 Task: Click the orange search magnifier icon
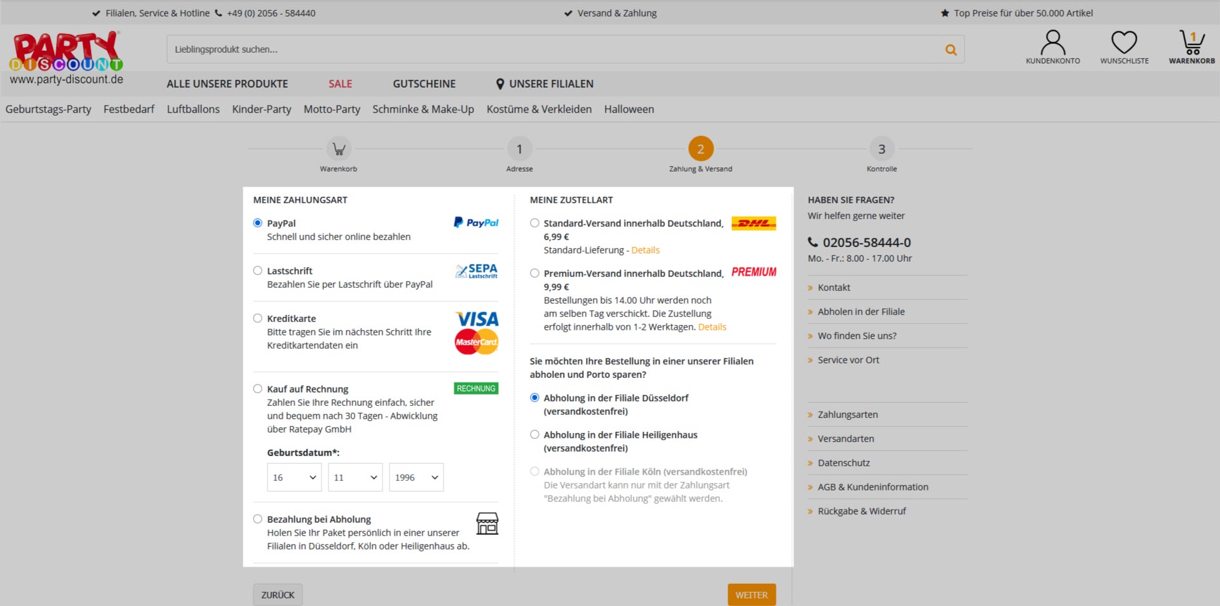pyautogui.click(x=951, y=50)
